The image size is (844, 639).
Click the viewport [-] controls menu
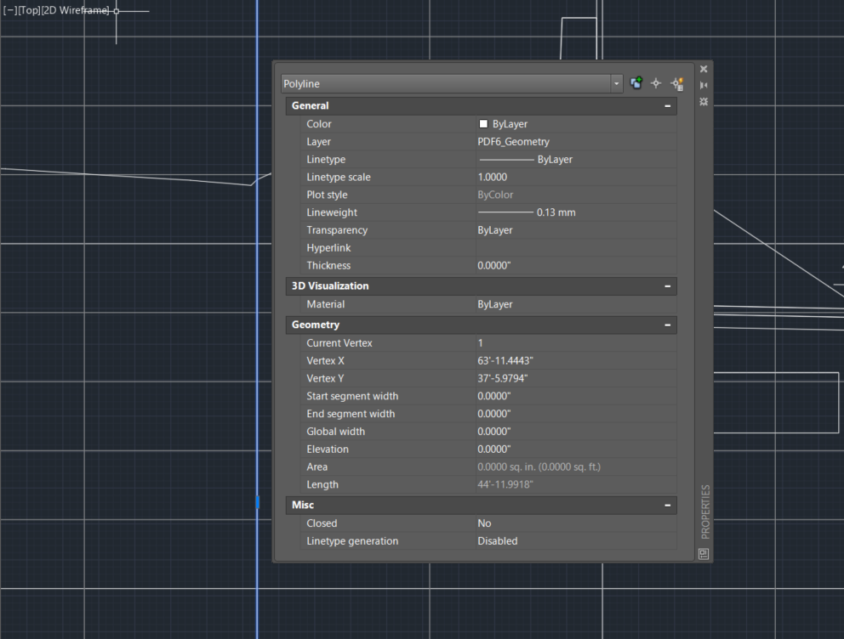point(9,10)
